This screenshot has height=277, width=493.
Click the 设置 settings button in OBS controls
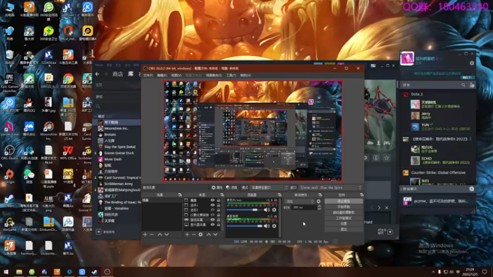pyautogui.click(x=344, y=223)
